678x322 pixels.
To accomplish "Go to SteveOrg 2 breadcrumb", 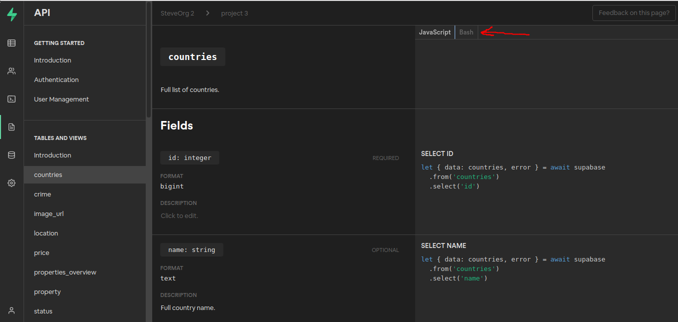I will 177,13.
